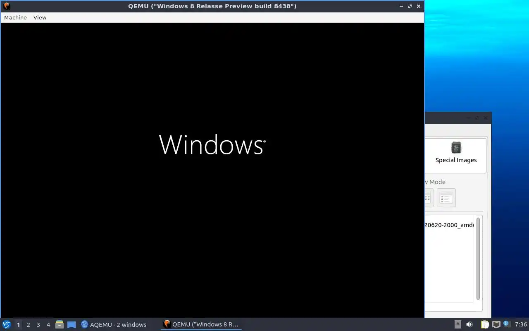529x331 pixels.
Task: Switch to workspace 3
Action: pos(38,325)
